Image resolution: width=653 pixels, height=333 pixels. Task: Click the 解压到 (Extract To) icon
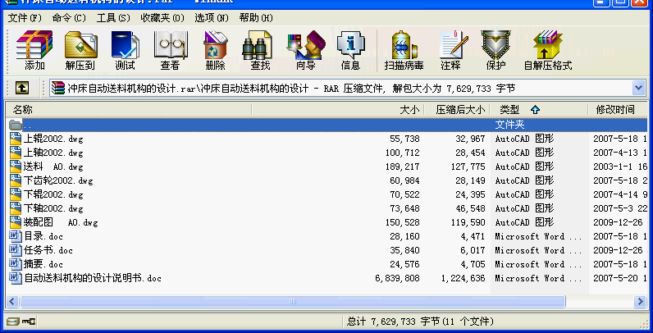[x=80, y=48]
